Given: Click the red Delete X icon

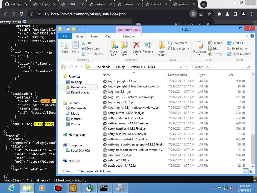Looking at the screenshot, I should pos(137,45).
